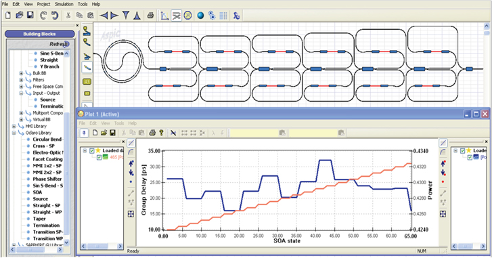Click the fit-to-view icon left of the plot
The height and width of the screenshot is (258, 492).
click(x=131, y=214)
